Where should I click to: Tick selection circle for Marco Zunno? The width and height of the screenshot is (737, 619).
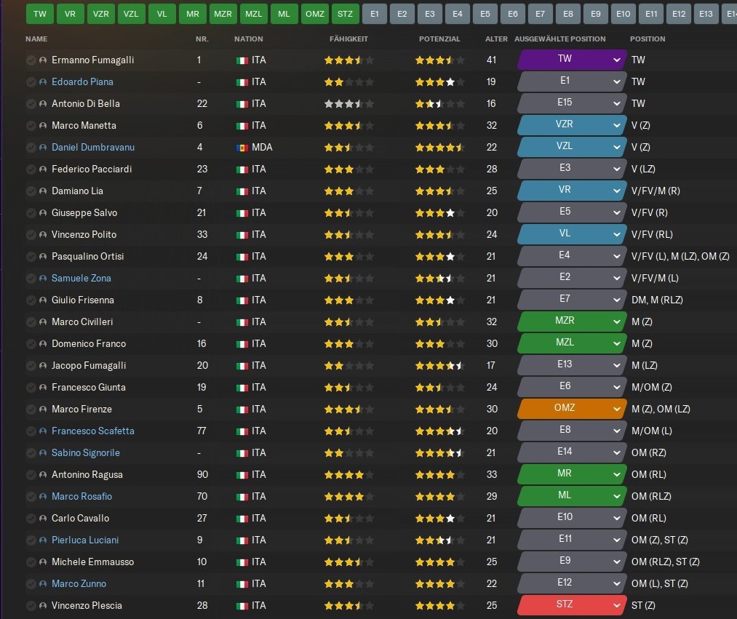click(x=31, y=584)
